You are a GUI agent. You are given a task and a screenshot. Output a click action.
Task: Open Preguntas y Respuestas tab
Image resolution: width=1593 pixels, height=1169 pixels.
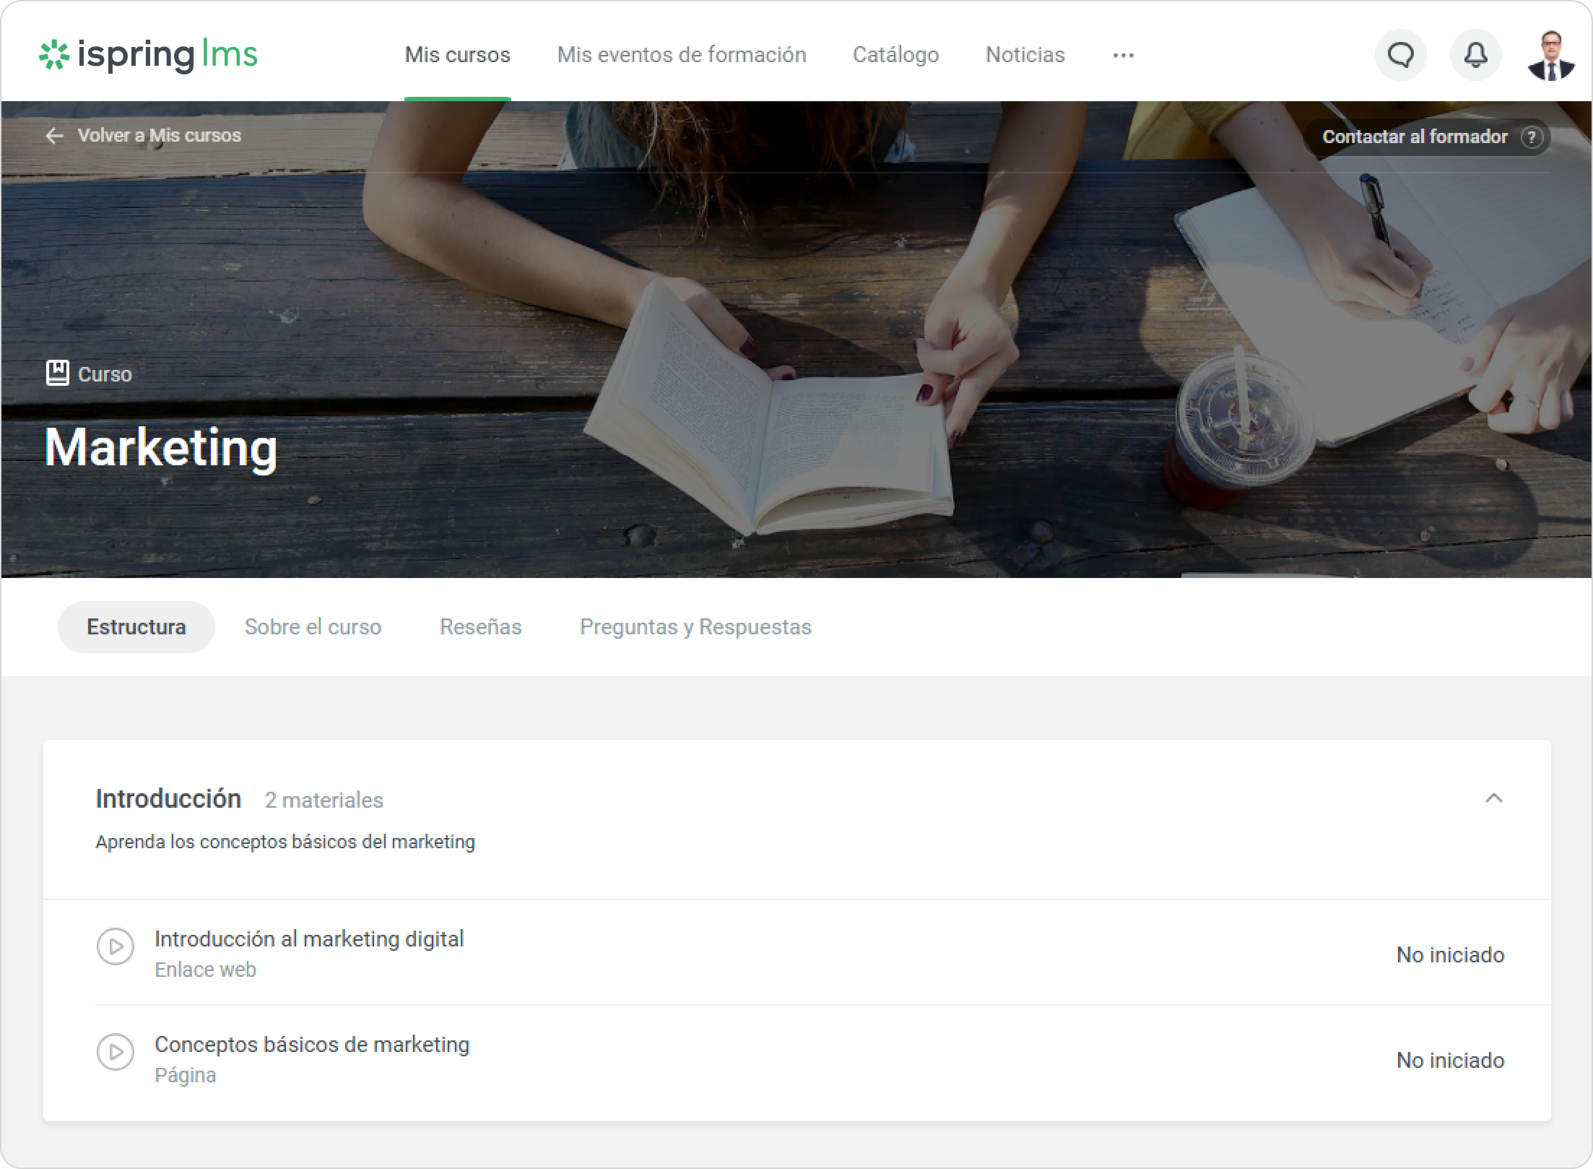coord(695,627)
